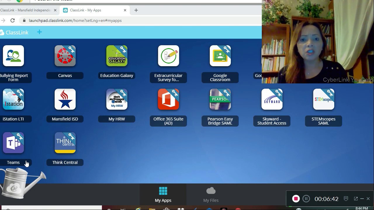Close the ClassLink - My Apps tab
The image size is (374, 210).
click(x=125, y=10)
